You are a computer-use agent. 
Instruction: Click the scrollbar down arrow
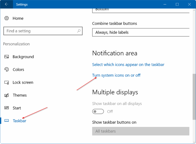pyautogui.click(x=194, y=142)
